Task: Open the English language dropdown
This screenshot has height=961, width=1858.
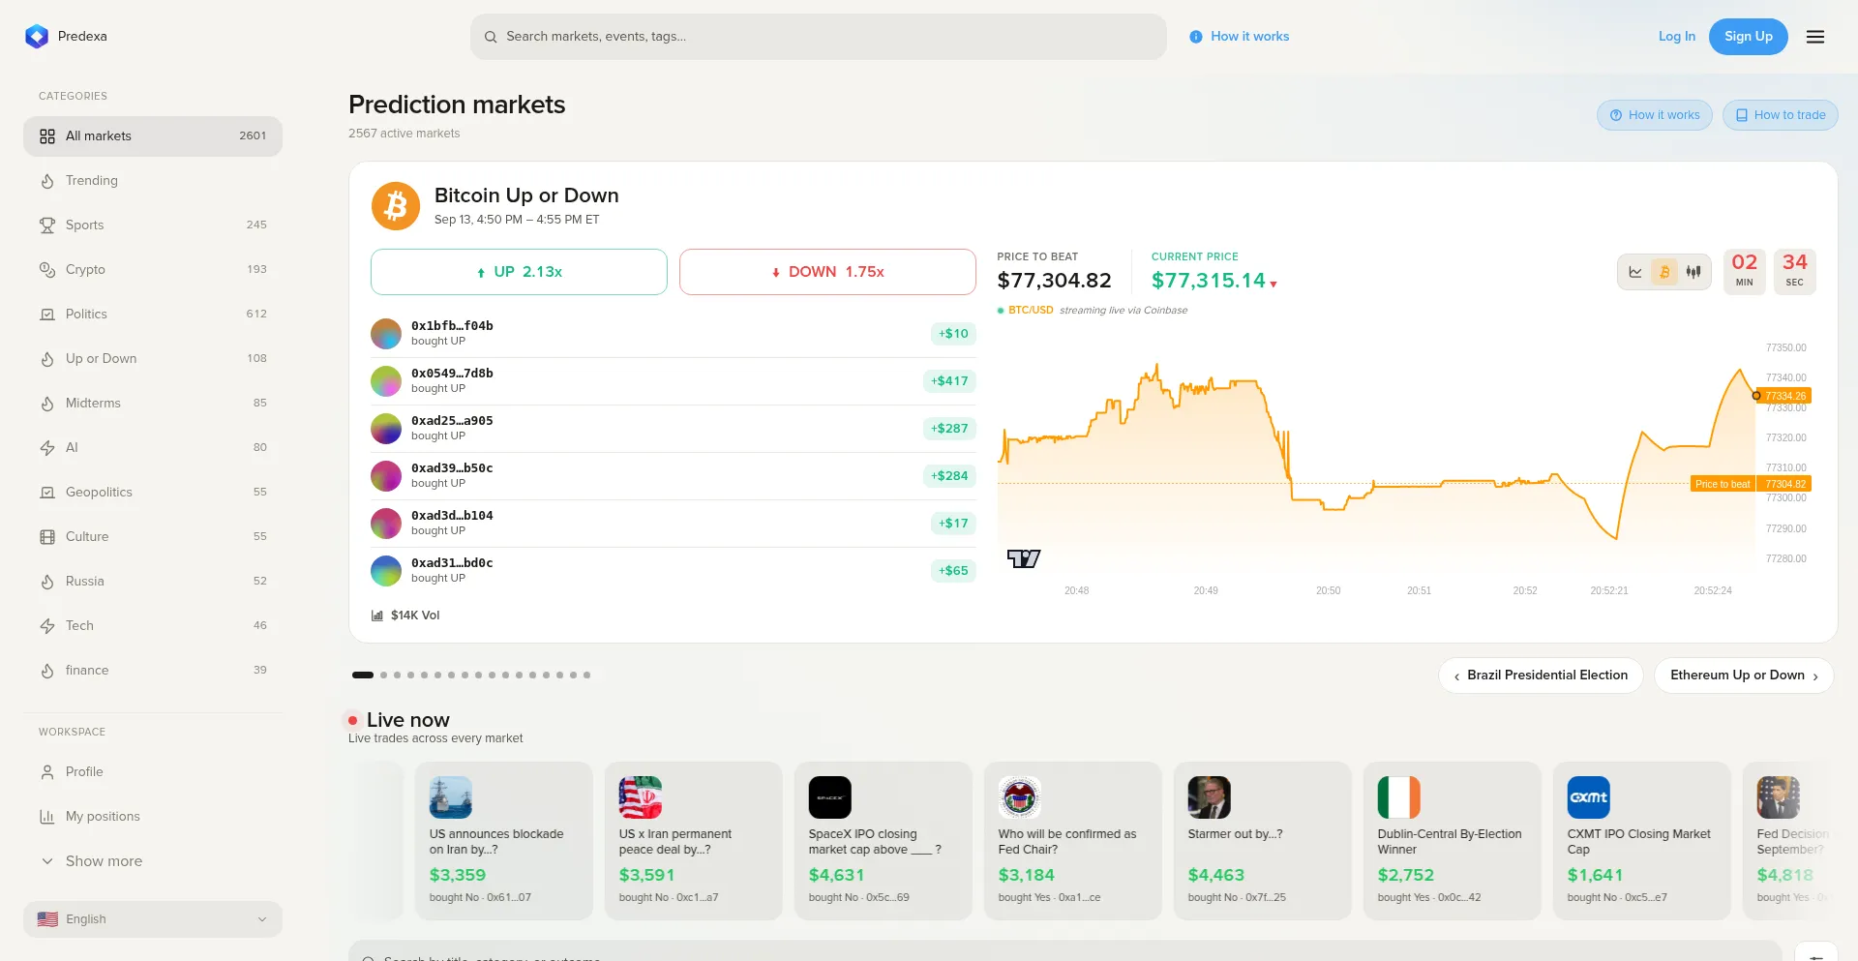Action: 153,919
